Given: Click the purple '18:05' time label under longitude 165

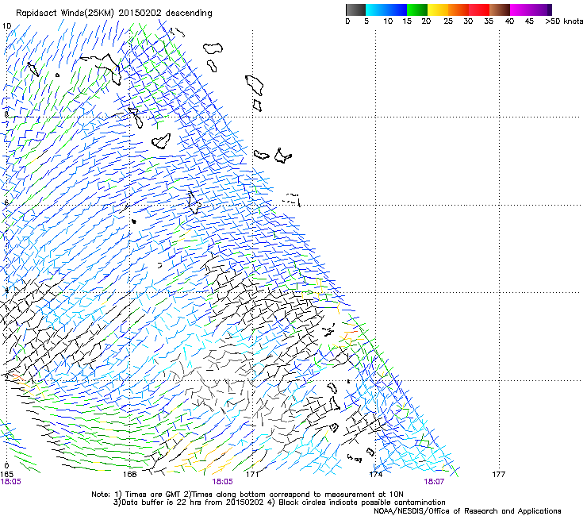Looking at the screenshot, I should 10,482.
